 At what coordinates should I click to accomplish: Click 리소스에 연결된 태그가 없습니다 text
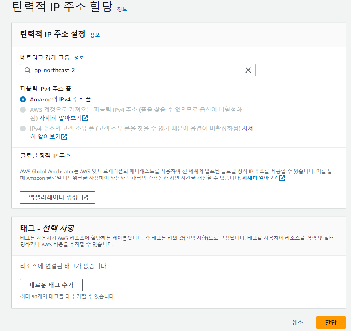tap(64, 266)
